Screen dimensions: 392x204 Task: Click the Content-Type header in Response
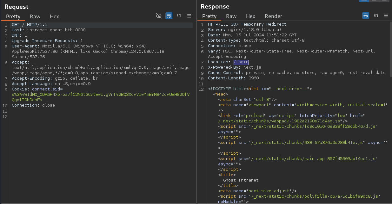(256, 40)
